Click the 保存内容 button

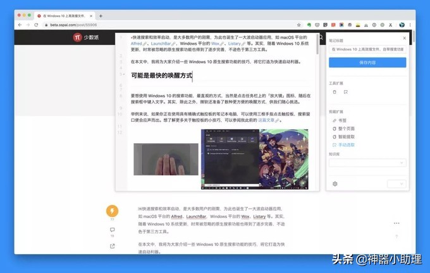pyautogui.click(x=367, y=62)
